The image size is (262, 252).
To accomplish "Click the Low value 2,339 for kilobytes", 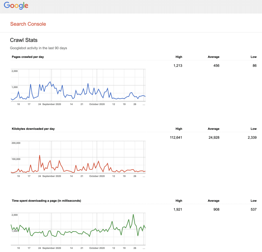I will (x=252, y=138).
